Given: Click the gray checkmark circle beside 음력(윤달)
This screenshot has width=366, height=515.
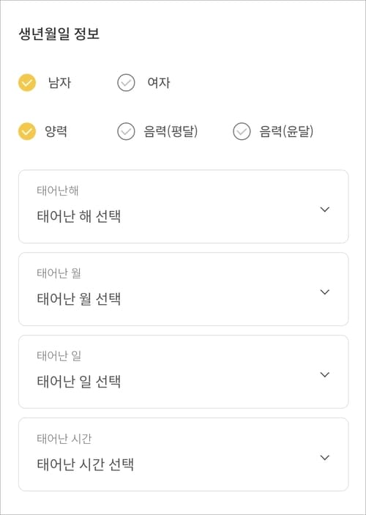Looking at the screenshot, I should (x=242, y=131).
